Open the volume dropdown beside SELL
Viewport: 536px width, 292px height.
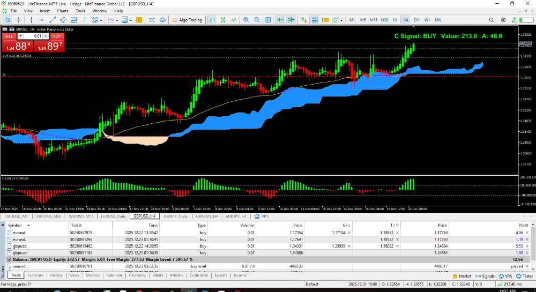pos(21,36)
